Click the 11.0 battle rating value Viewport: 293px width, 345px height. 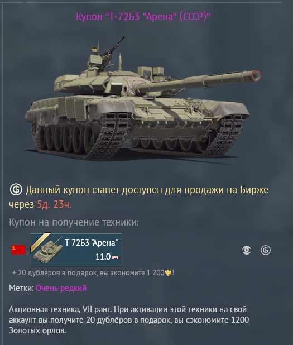point(103,257)
